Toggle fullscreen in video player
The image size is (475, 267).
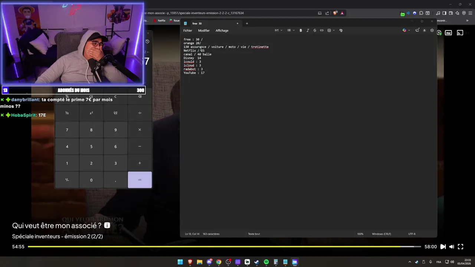461,247
